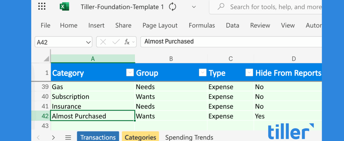The image size is (344, 141).
Task: Switch to the Home ribbon tab
Action: 69,26
